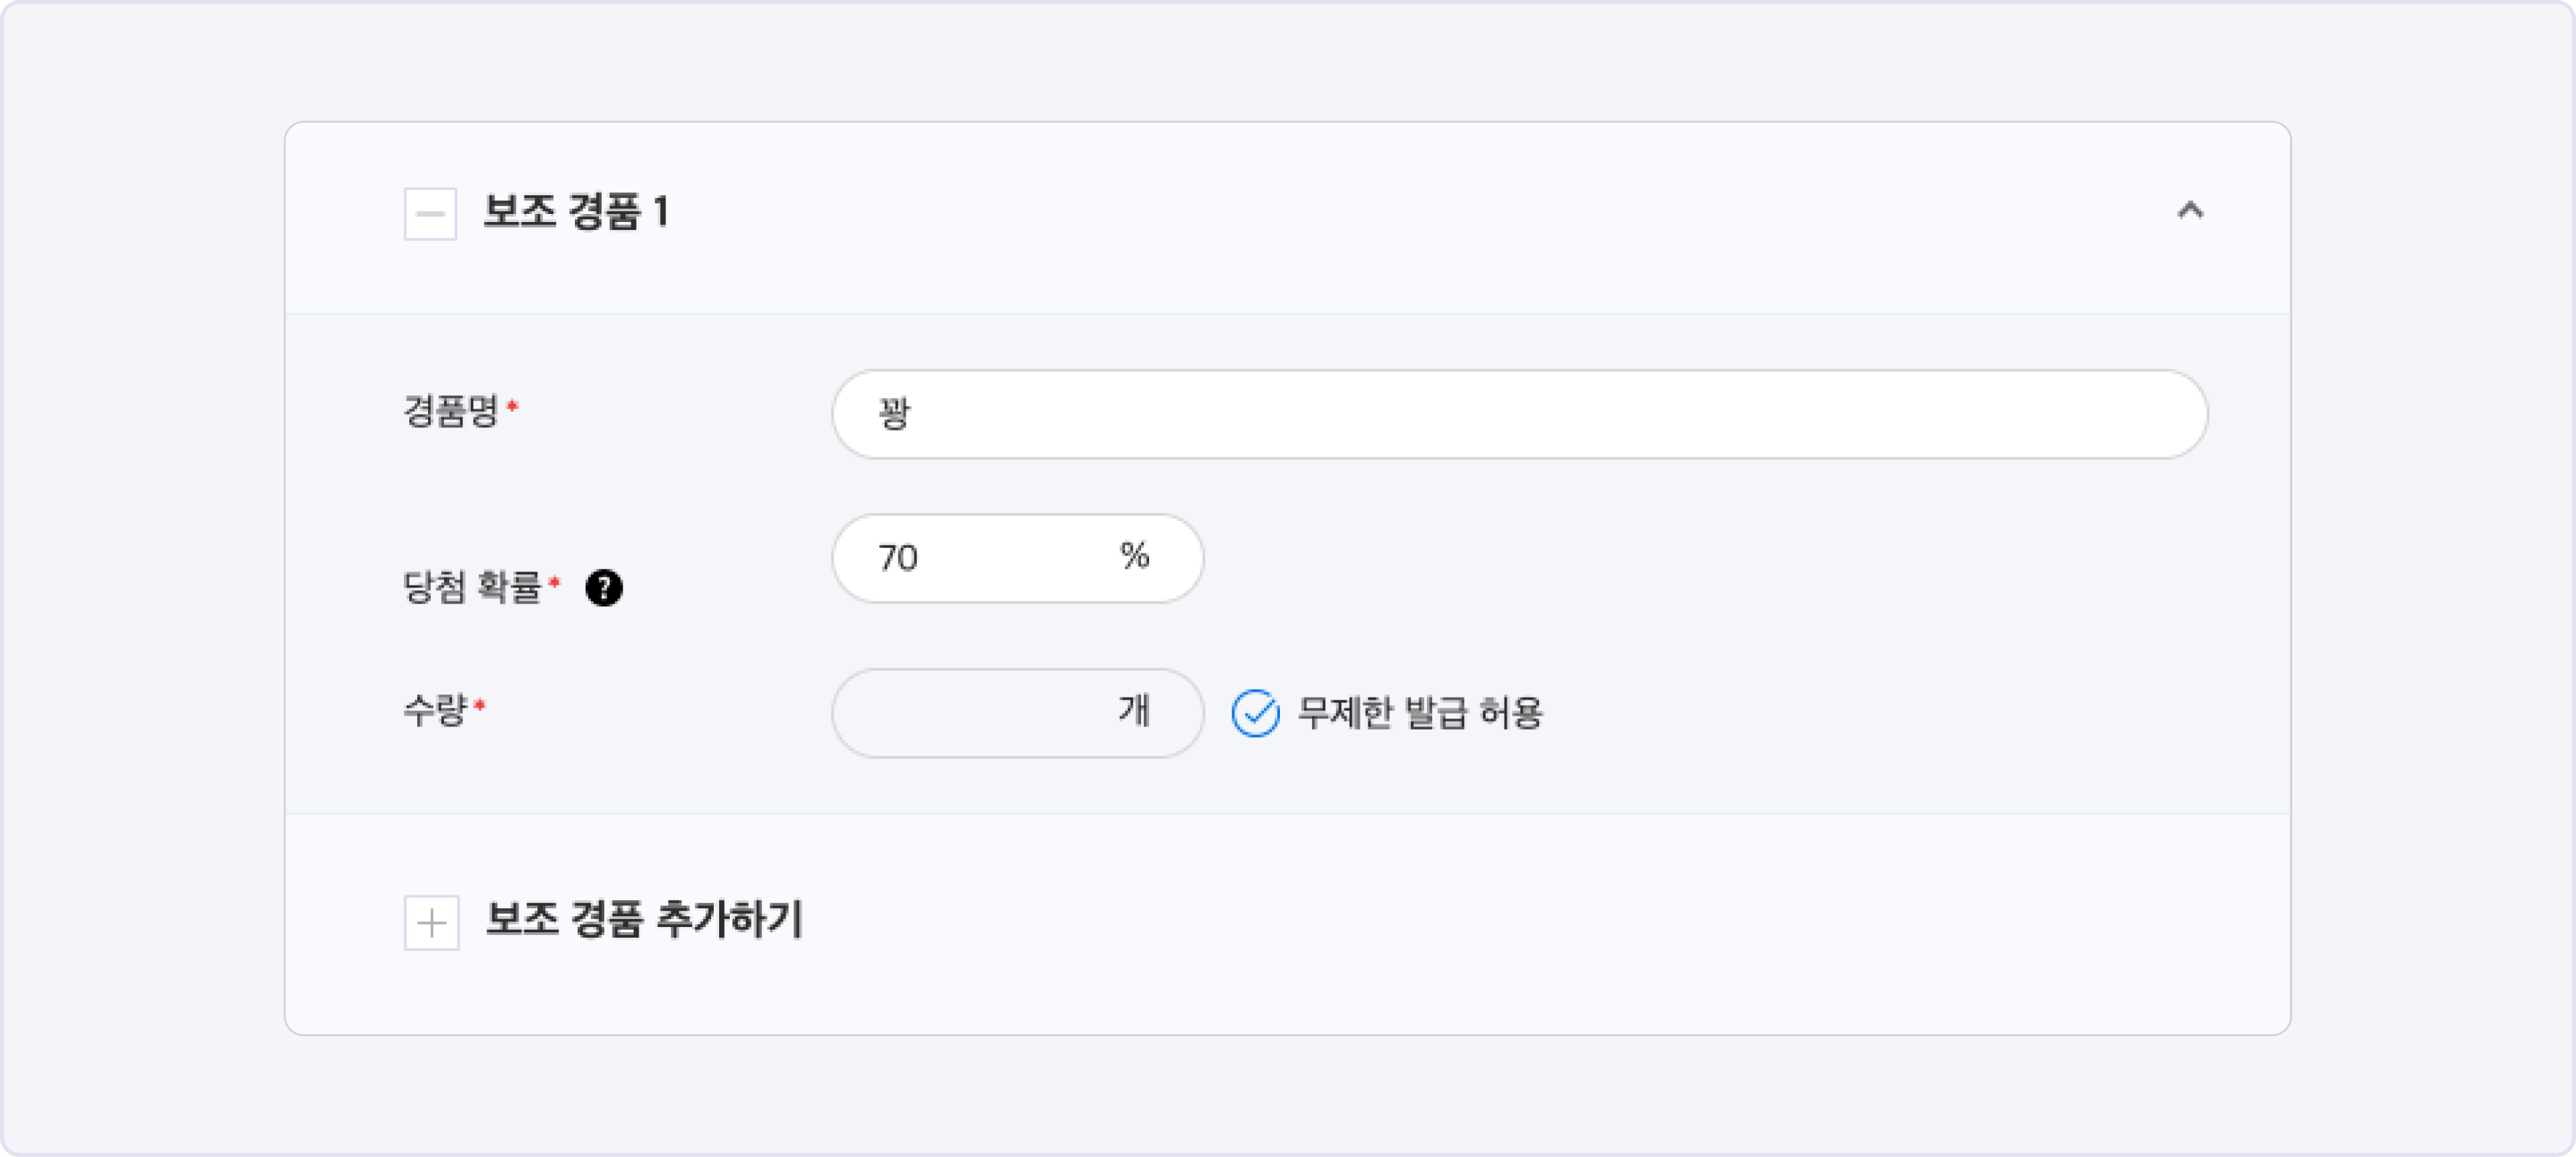
Task: Click the red asterisk next to 수량
Action: (480, 705)
